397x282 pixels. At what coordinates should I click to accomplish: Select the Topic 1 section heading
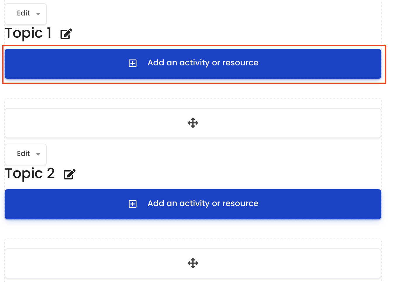point(28,33)
